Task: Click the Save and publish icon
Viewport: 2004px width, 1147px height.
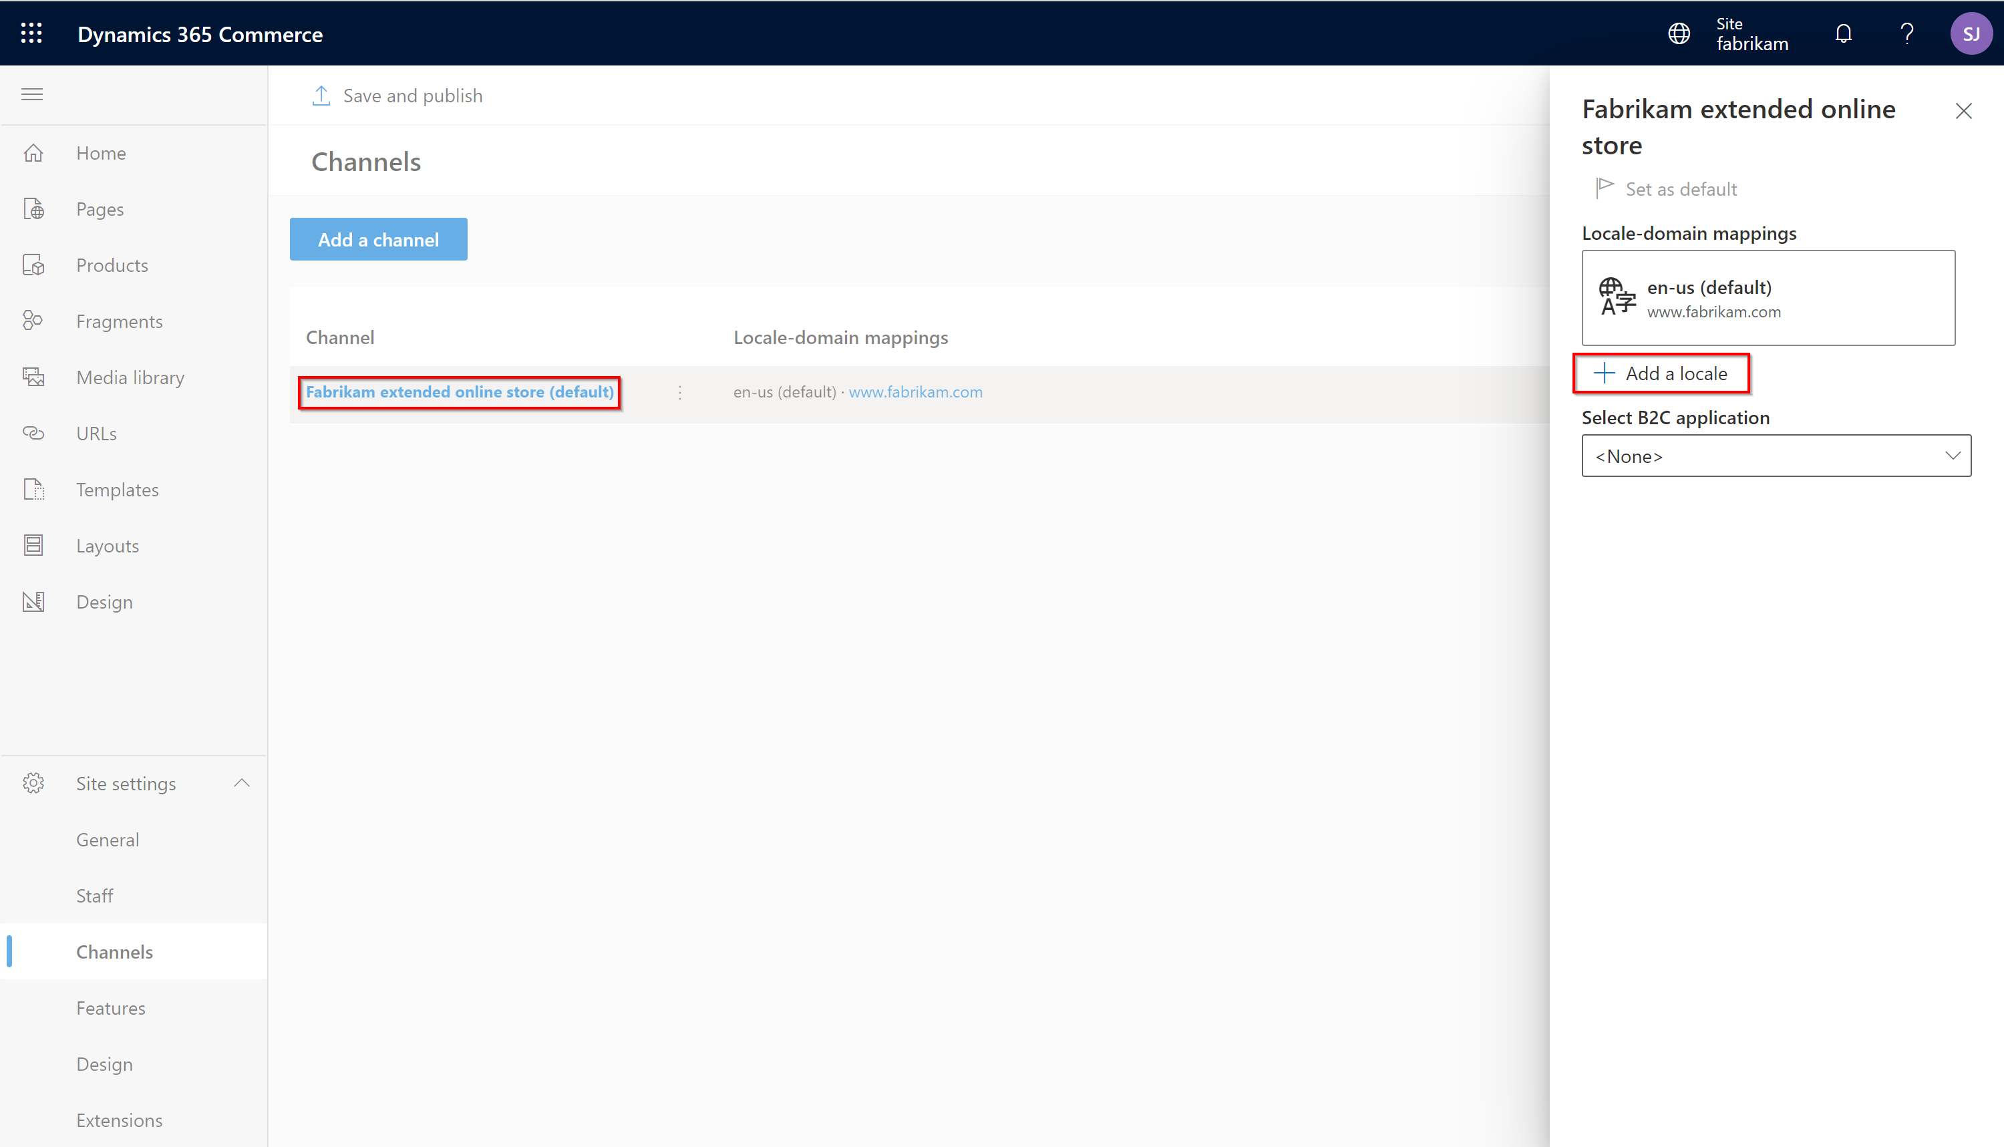Action: pos(321,95)
